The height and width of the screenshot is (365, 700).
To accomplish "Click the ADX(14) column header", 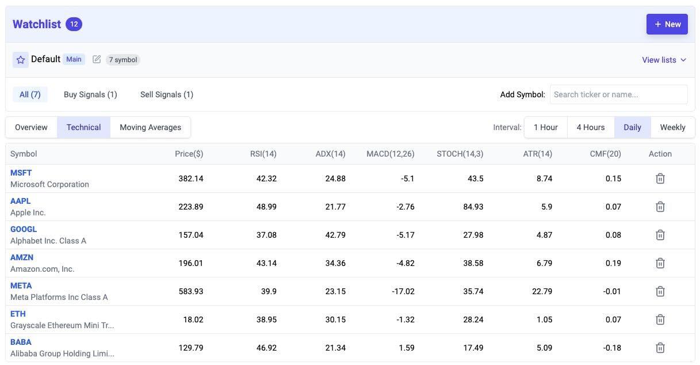I will (x=330, y=154).
